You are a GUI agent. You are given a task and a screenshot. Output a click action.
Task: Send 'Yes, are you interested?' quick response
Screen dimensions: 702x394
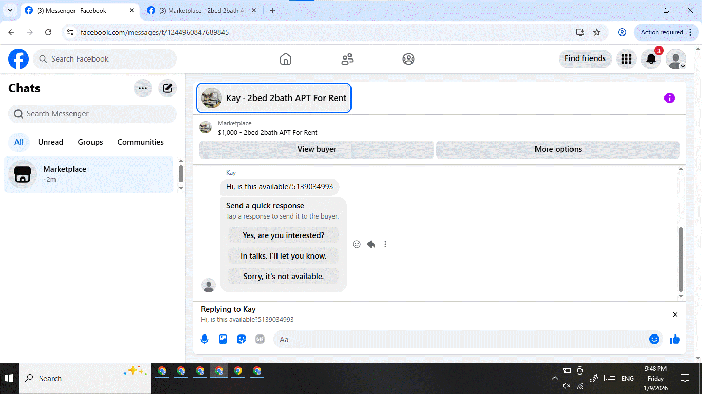(x=284, y=235)
